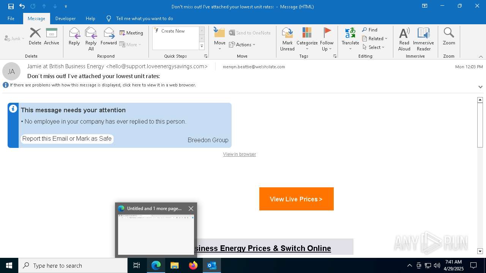This screenshot has width=486, height=273.
Task: Open the Quick Steps dialog launcher
Action: (206, 56)
